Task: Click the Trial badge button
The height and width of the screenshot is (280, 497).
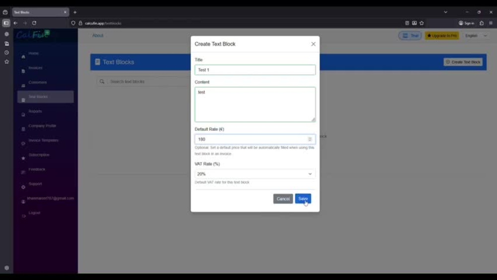Action: tap(410, 36)
